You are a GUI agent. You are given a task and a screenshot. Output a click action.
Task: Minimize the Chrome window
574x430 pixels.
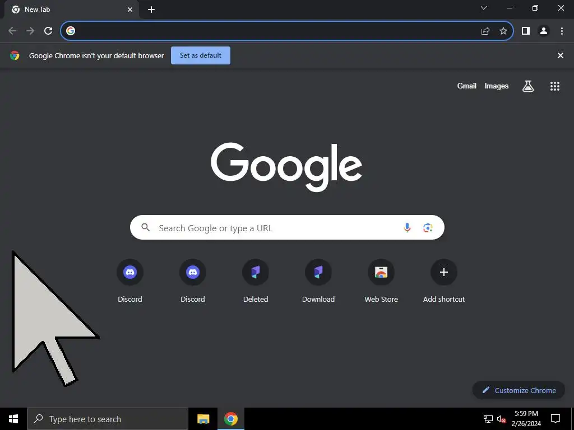(x=510, y=8)
